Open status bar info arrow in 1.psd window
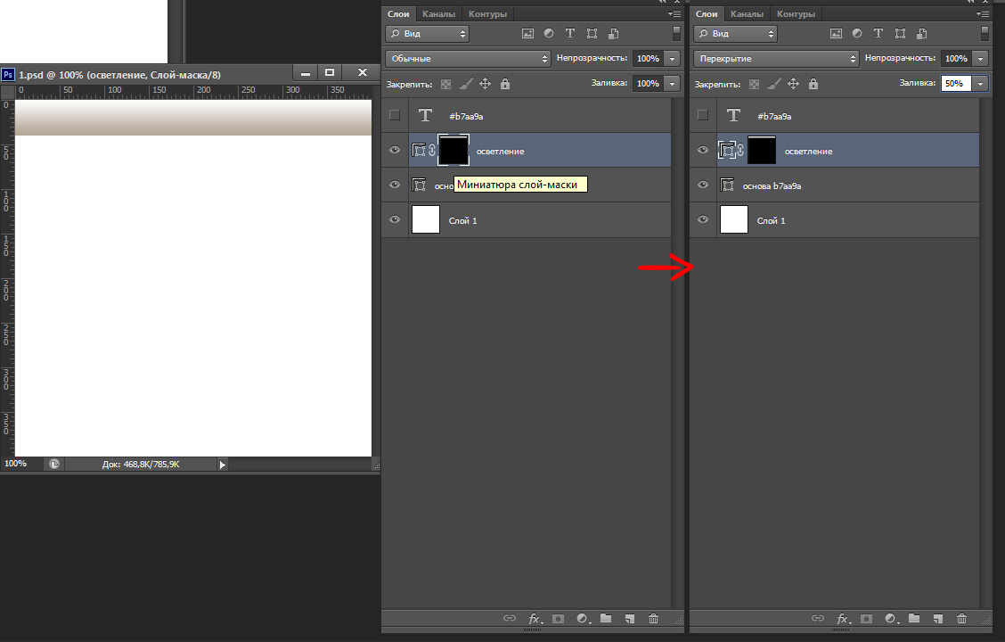The image size is (1005, 642). click(x=222, y=465)
